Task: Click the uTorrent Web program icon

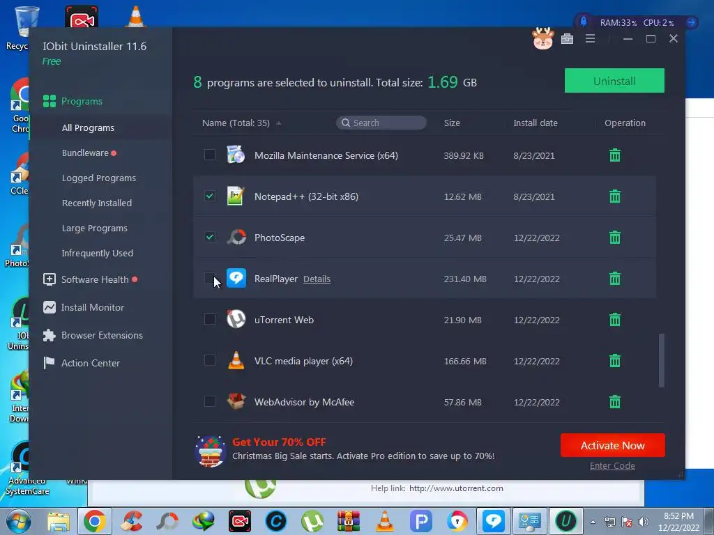Action: pos(236,319)
